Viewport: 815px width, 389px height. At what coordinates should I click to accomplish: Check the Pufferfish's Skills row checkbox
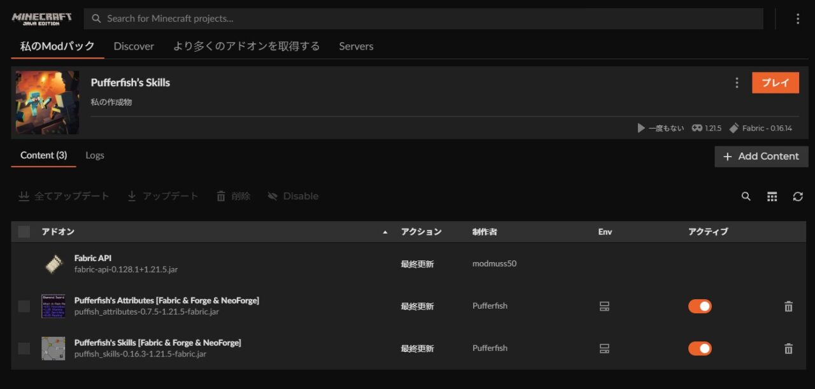(24, 348)
